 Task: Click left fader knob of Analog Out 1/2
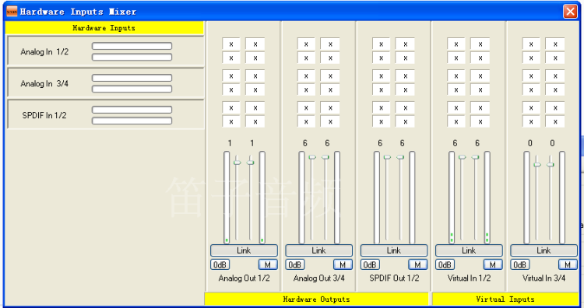click(x=237, y=163)
